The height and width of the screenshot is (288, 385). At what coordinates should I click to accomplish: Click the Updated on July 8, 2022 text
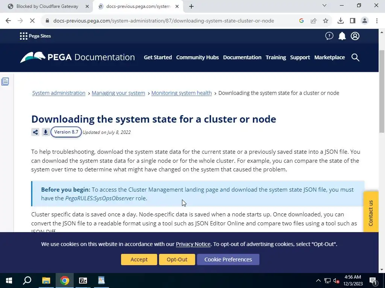point(107,132)
